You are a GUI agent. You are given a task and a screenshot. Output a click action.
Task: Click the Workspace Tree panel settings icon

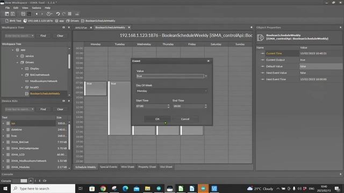click(63, 27)
